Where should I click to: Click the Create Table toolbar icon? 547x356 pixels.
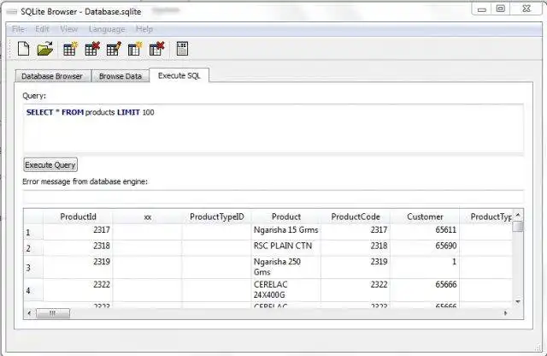(70, 49)
